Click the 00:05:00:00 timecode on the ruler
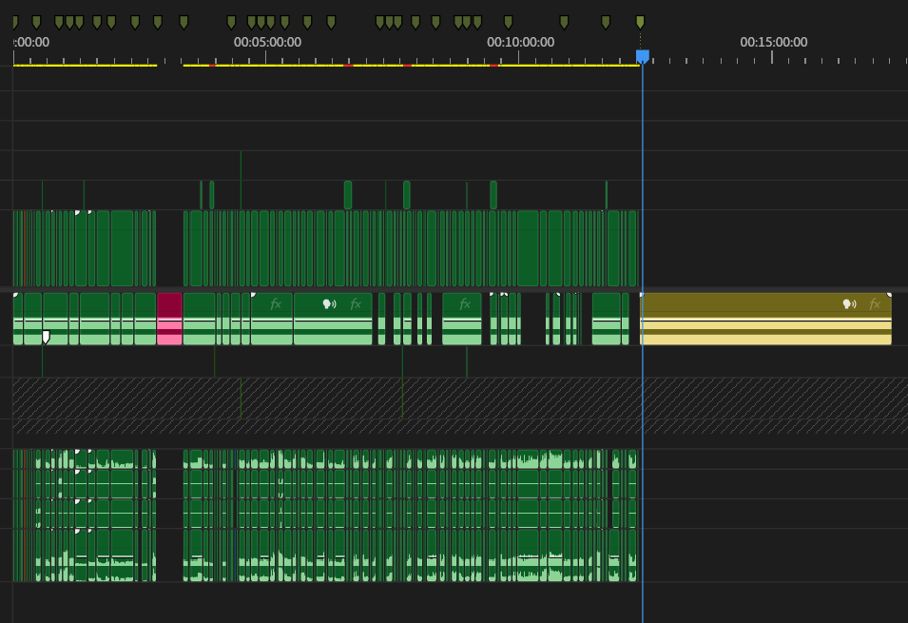908x623 pixels. [267, 42]
